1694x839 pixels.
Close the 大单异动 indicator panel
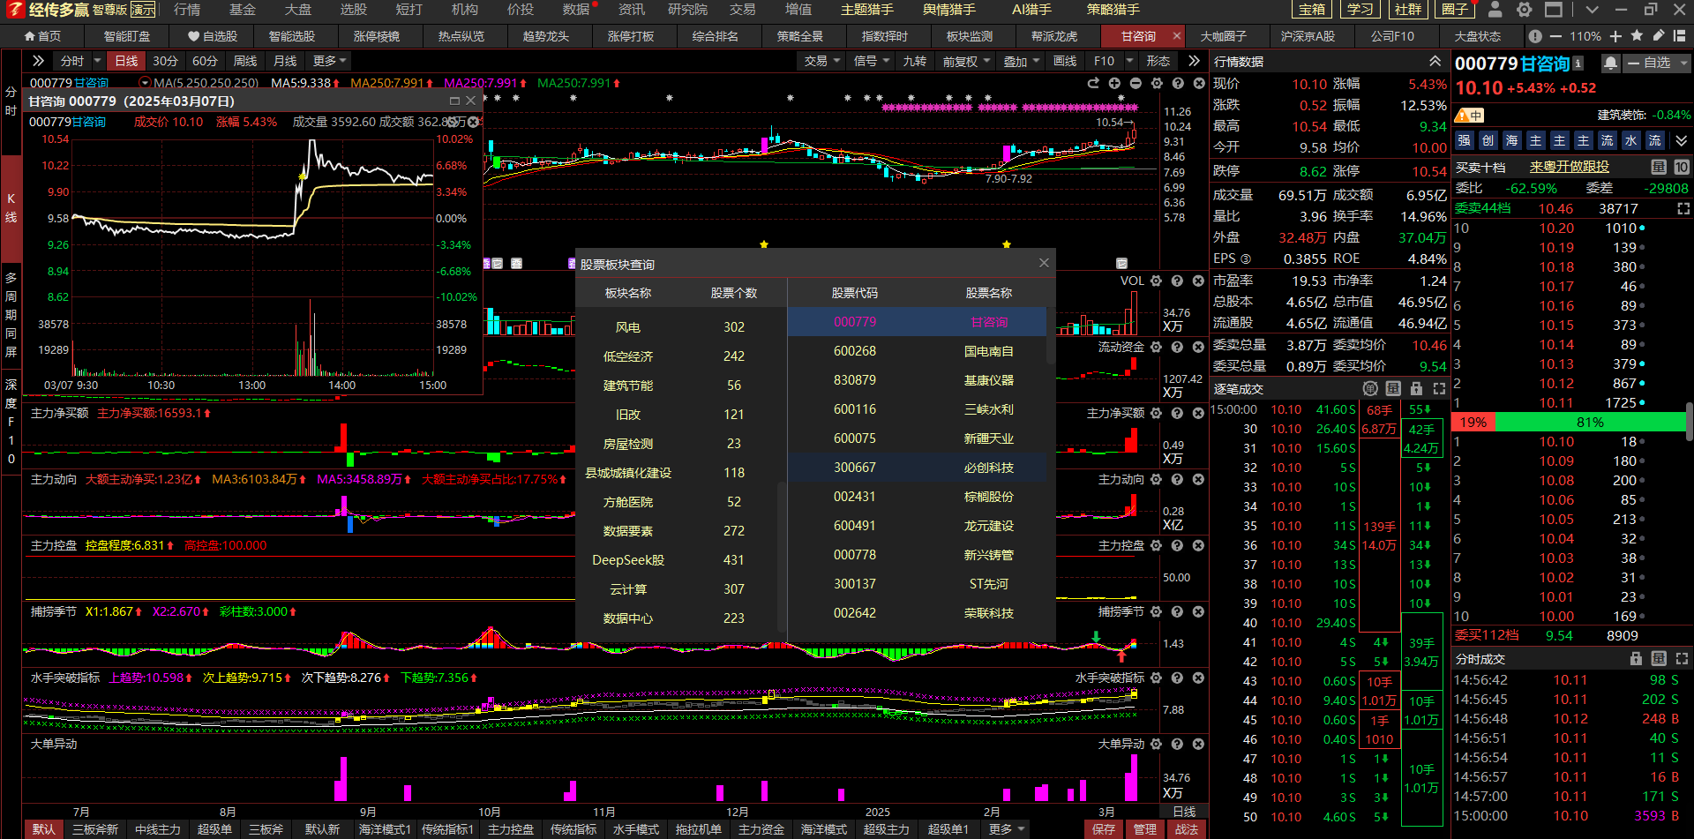[1198, 744]
